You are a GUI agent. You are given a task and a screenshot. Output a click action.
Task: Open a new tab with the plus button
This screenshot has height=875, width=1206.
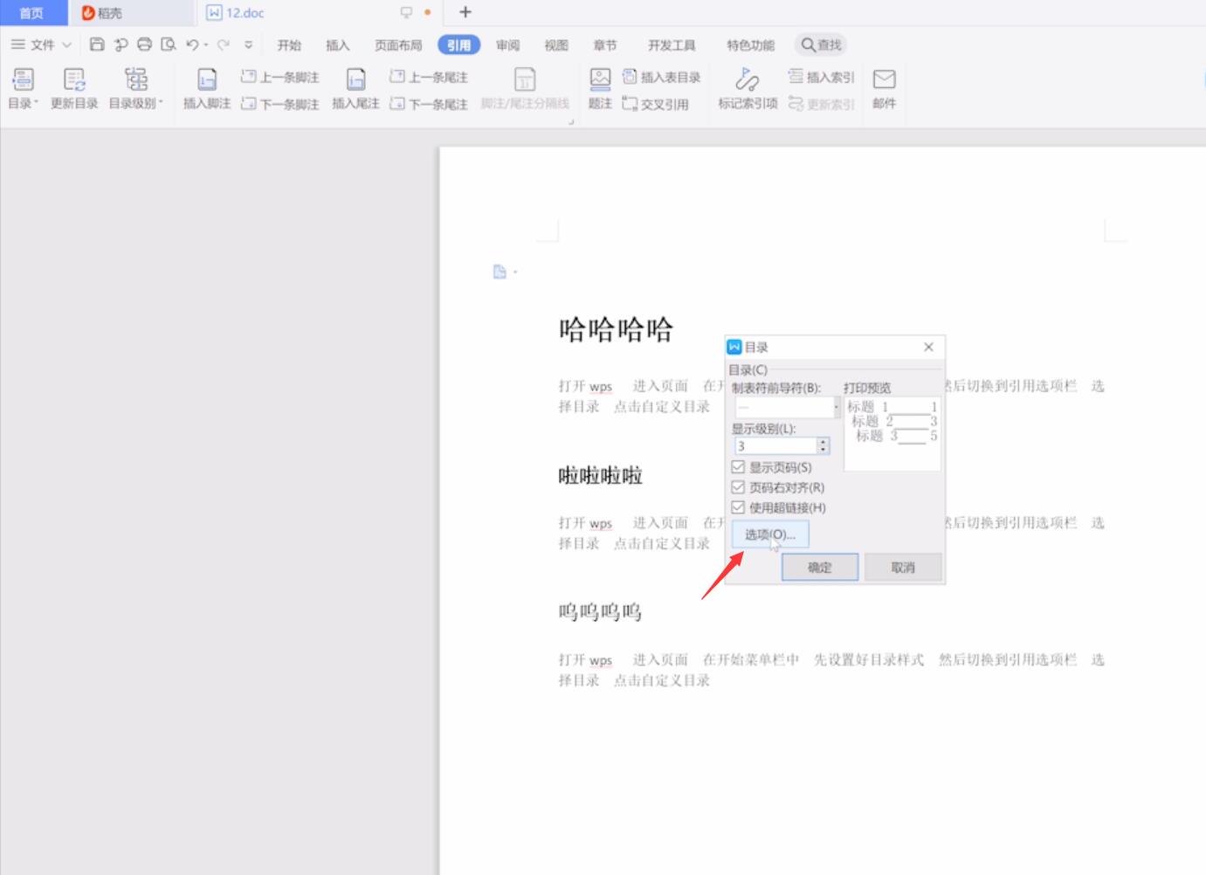point(465,12)
